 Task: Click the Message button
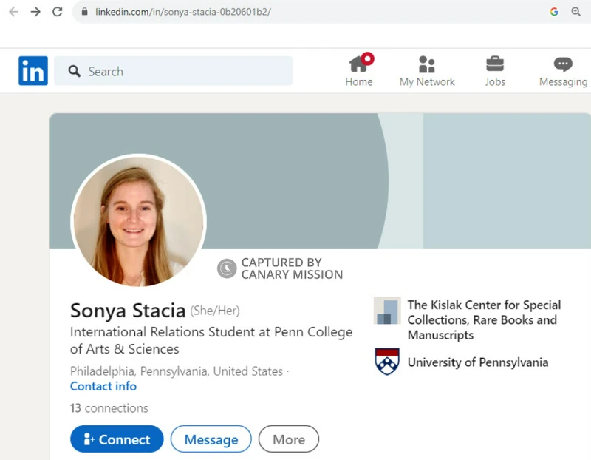click(x=211, y=439)
